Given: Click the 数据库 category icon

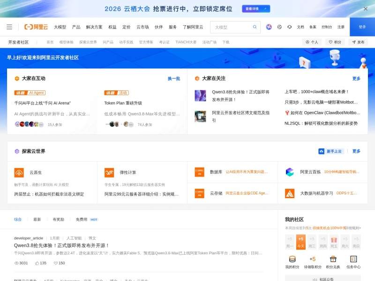Looking at the screenshot, I should click(x=200, y=172).
